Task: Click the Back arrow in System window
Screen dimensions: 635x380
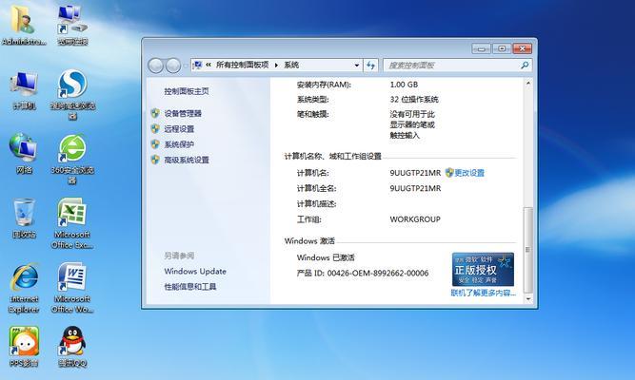Action: 156,66
